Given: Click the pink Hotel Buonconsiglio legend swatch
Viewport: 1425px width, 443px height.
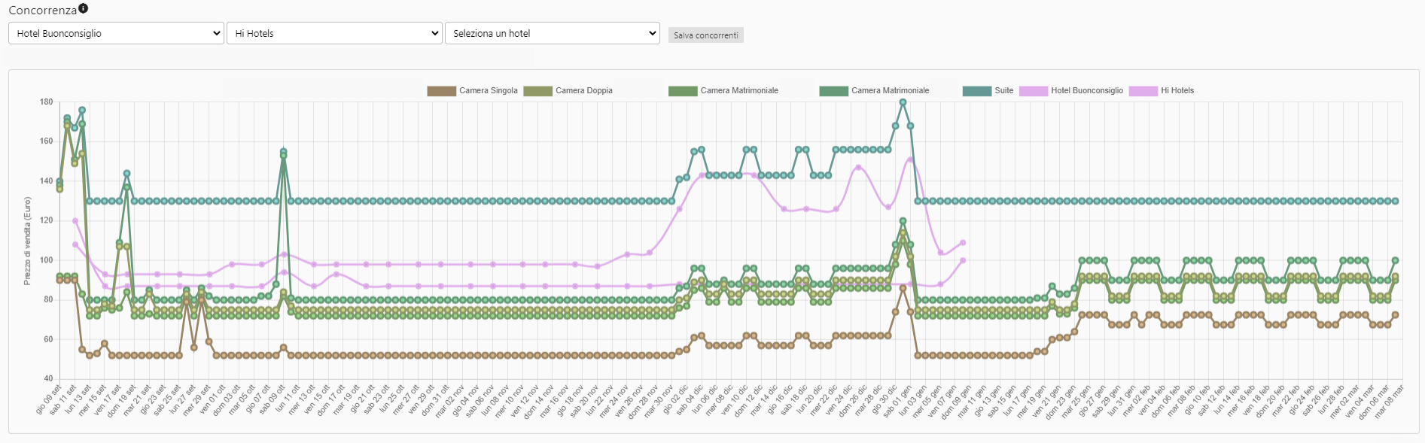Looking at the screenshot, I should coord(1033,91).
